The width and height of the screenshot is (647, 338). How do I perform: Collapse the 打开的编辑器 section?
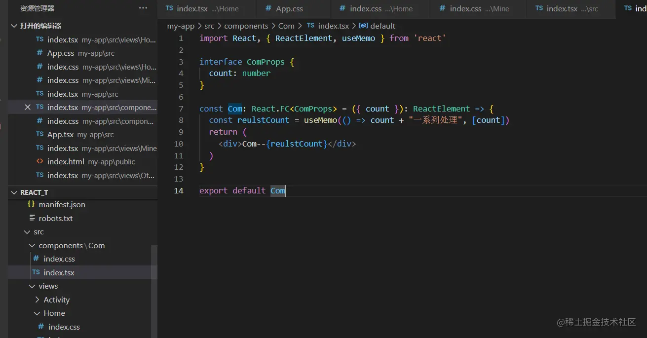click(x=13, y=26)
